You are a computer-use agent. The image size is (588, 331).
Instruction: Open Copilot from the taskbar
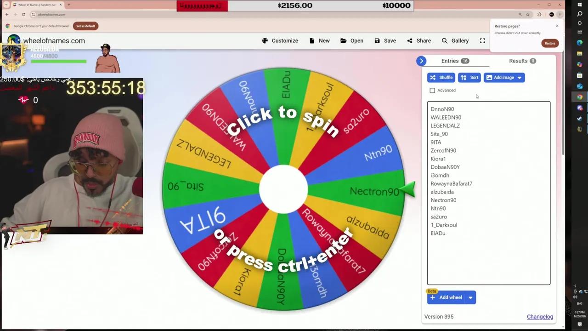pos(579,64)
